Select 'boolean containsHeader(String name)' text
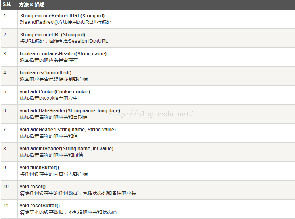The width and height of the screenshot is (295, 219). 63,54
